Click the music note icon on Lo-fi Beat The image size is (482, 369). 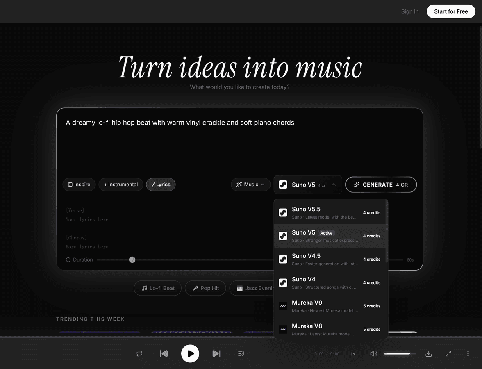pyautogui.click(x=144, y=288)
